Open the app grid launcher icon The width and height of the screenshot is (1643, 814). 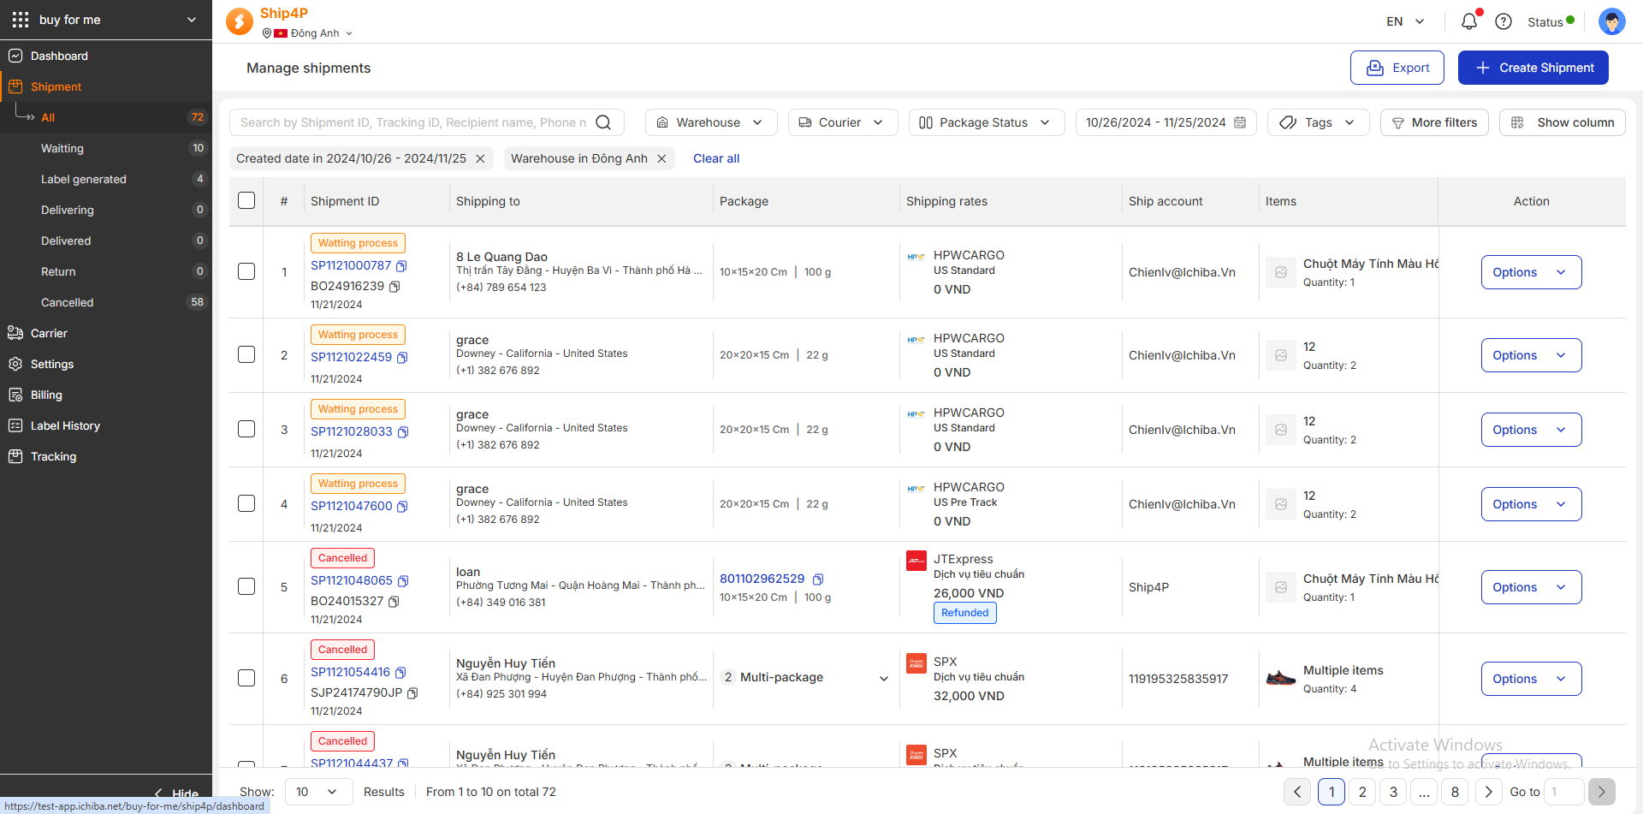[21, 20]
